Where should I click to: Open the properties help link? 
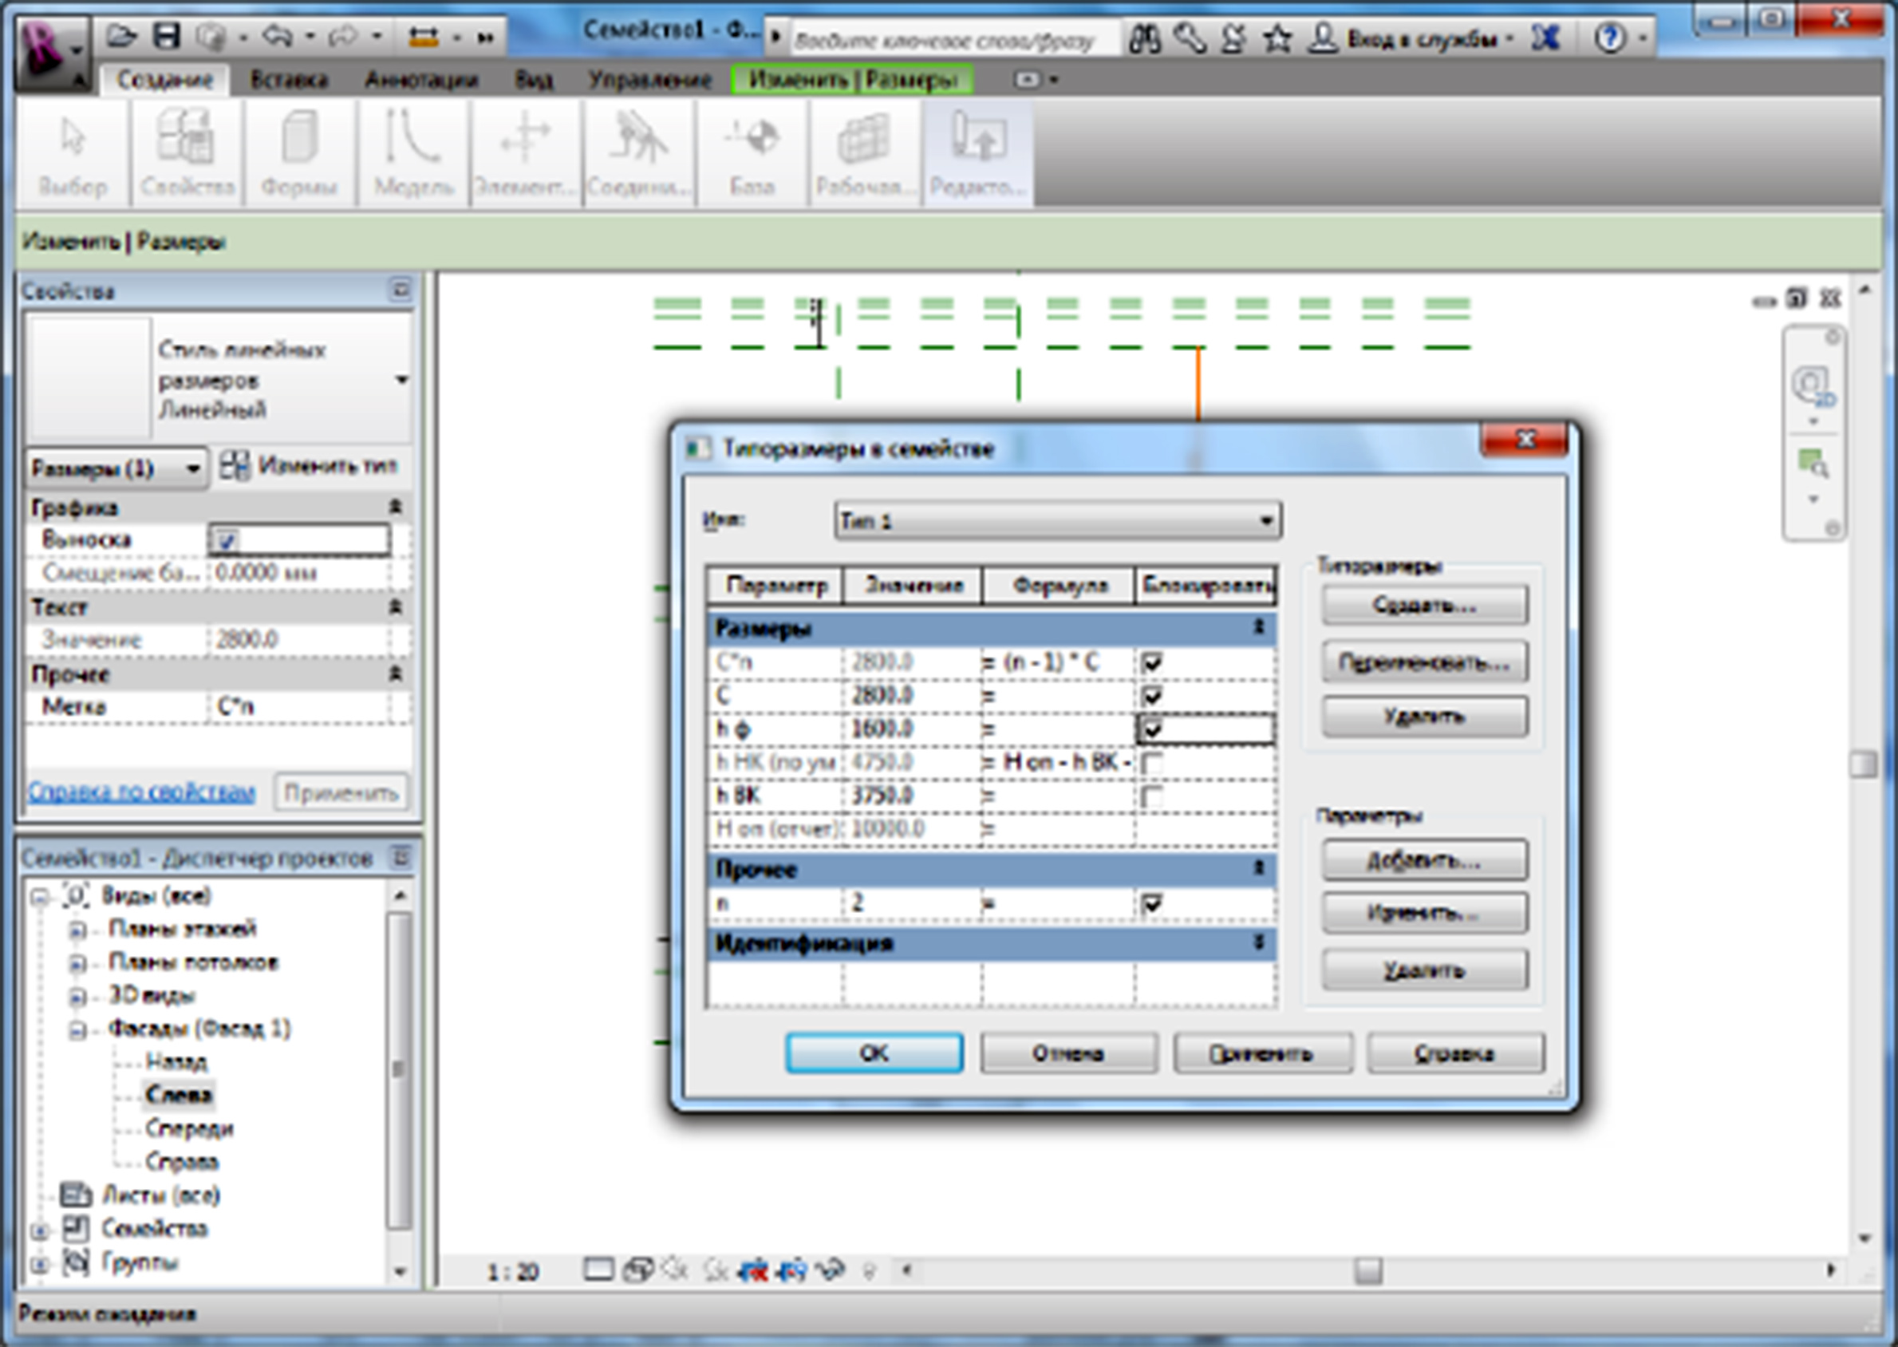[142, 792]
